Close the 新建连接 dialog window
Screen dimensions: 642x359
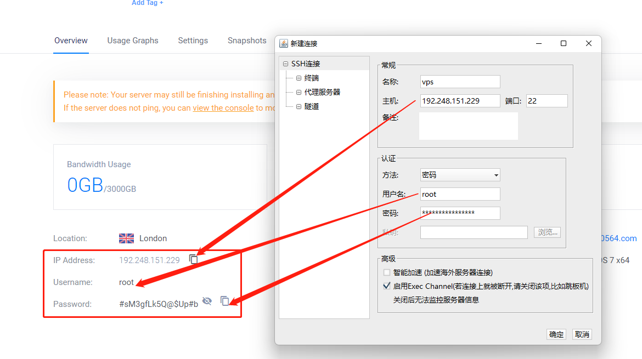click(588, 44)
